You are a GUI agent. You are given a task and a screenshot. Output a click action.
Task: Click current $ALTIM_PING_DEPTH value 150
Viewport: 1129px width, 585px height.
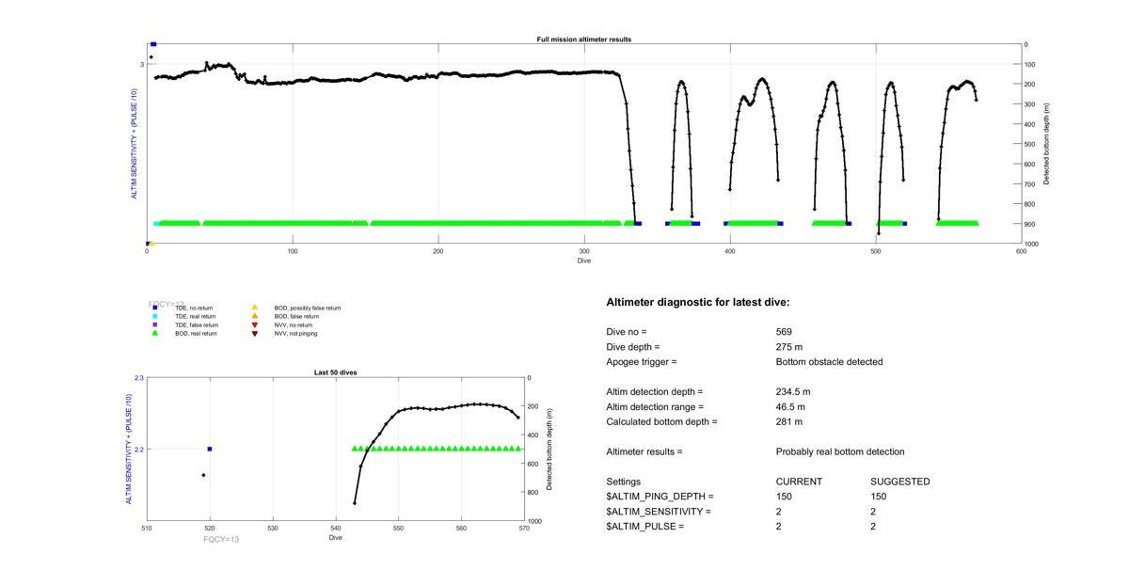tap(784, 497)
